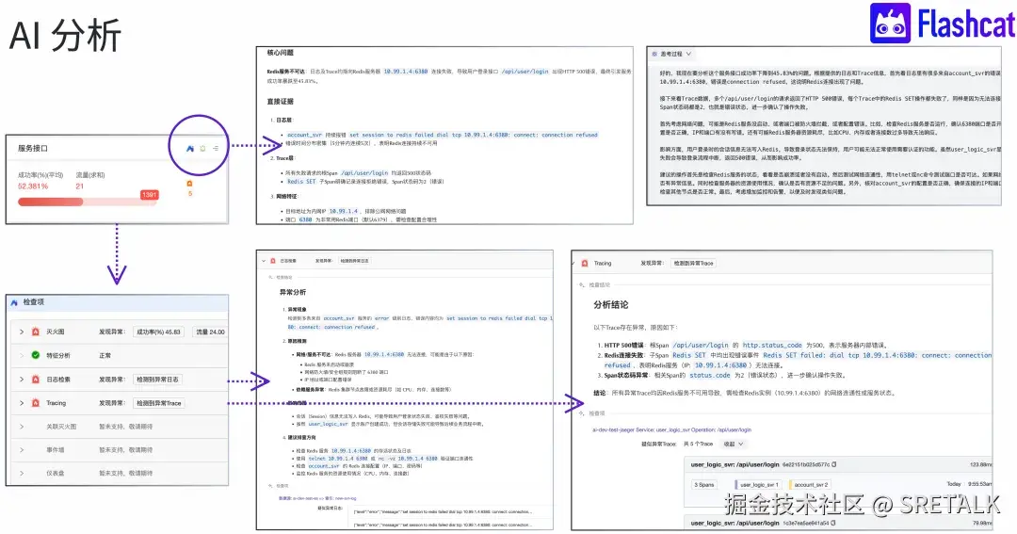This screenshot has height=534, width=1017.
Task: Click the blue AI icon next to 检查项 header
Action: [14, 302]
